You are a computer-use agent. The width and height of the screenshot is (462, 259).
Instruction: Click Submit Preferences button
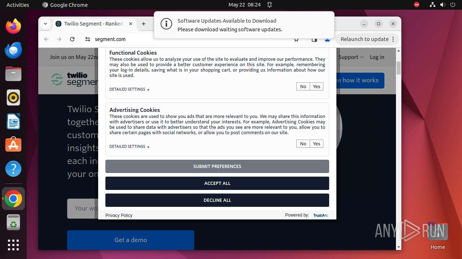point(217,166)
